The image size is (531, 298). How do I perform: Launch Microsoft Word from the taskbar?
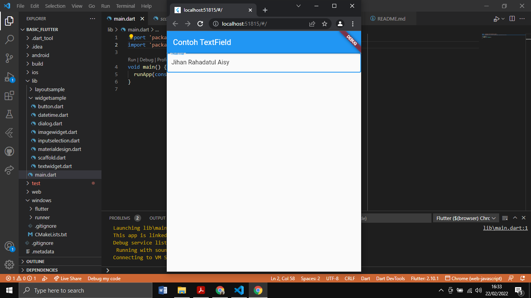point(162,290)
